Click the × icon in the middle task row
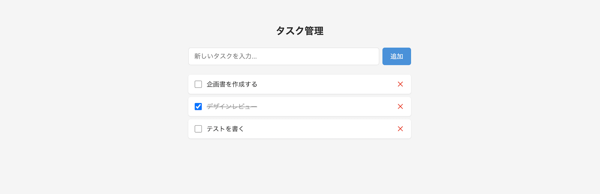This screenshot has width=600, height=194. click(x=400, y=107)
